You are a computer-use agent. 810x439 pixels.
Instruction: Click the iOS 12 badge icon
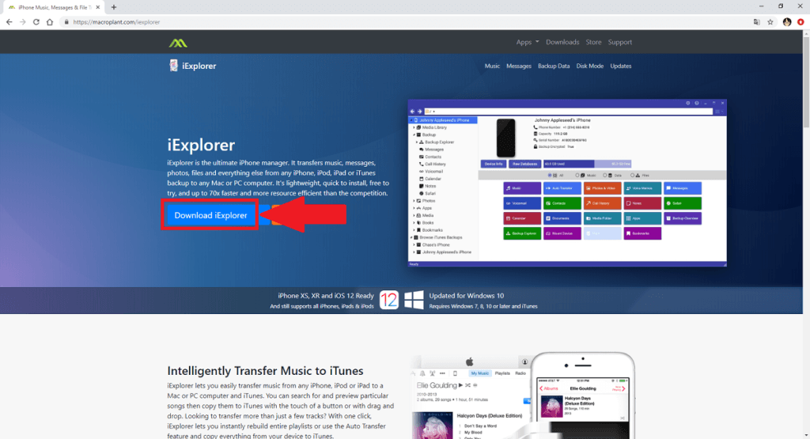[x=389, y=300]
